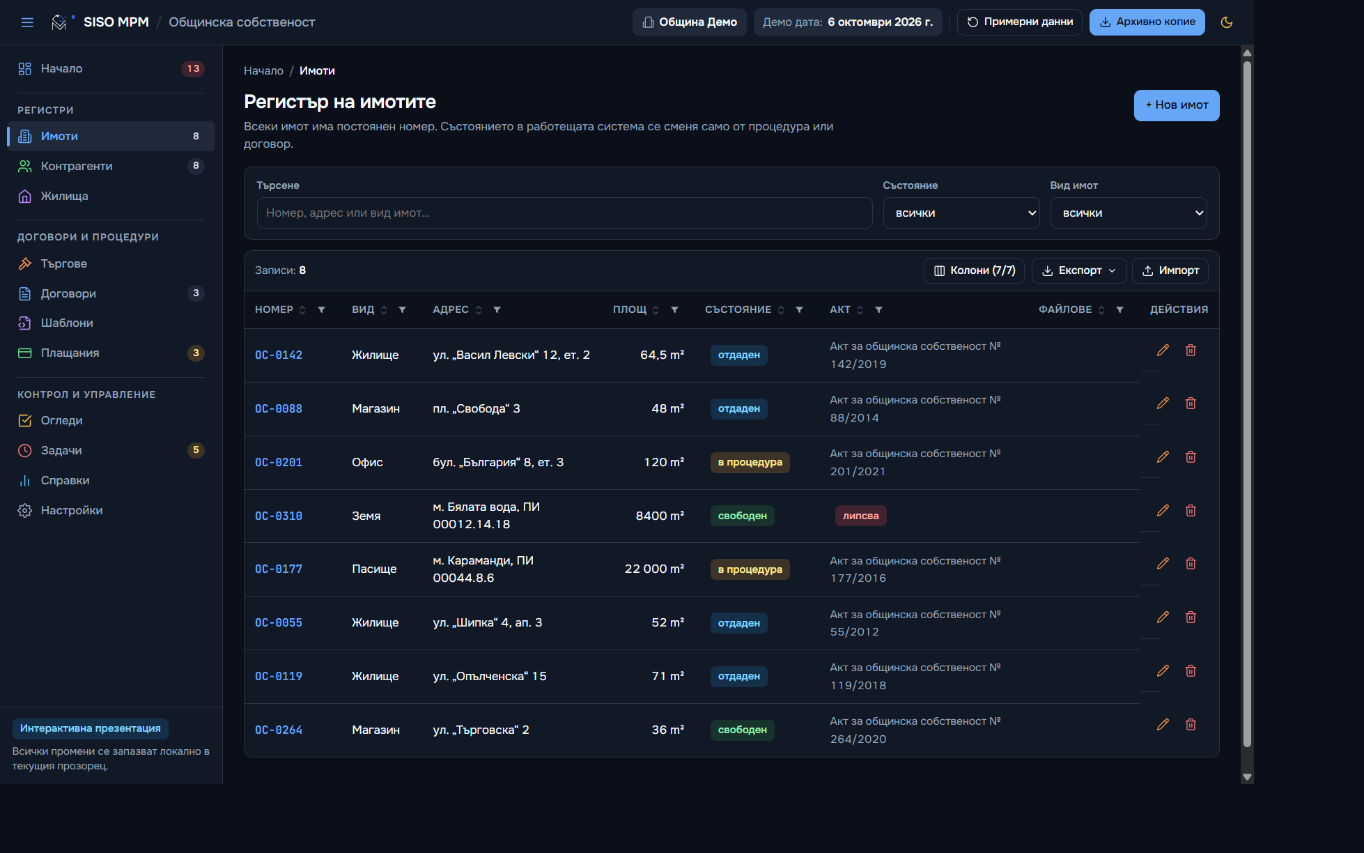
Task: Edit property OC-0055 with pencil icon
Action: click(x=1163, y=617)
